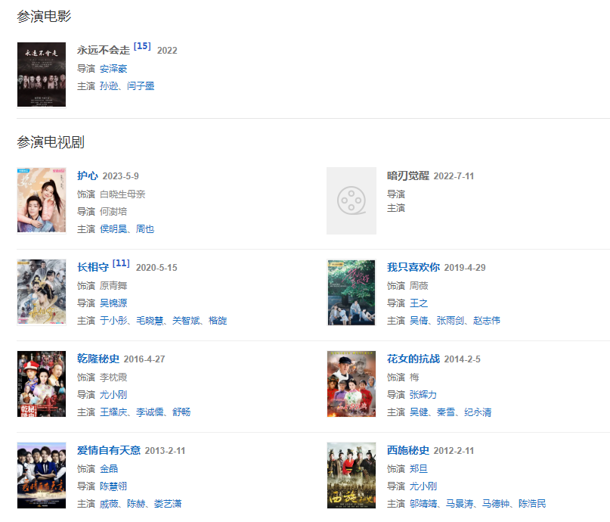Visit director 安泽豪's page
Image resolution: width=610 pixels, height=522 pixels.
(x=113, y=69)
